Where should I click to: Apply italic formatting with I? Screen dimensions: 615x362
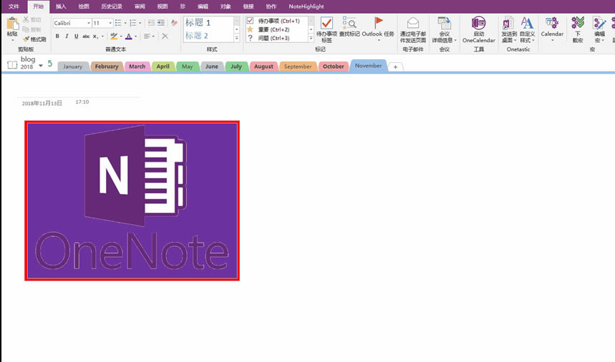click(67, 36)
